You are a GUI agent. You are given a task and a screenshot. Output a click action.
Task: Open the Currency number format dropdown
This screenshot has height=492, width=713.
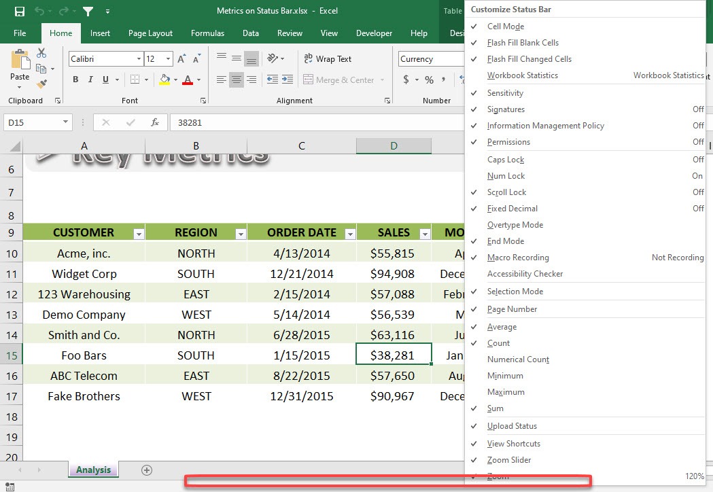[431, 58]
